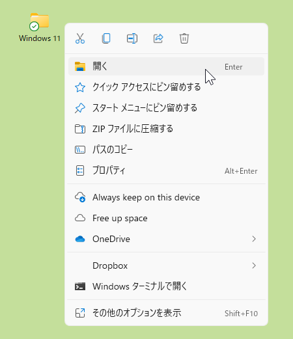Open プロパティ from the context menu
The width and height of the screenshot is (293, 339).
166,170
